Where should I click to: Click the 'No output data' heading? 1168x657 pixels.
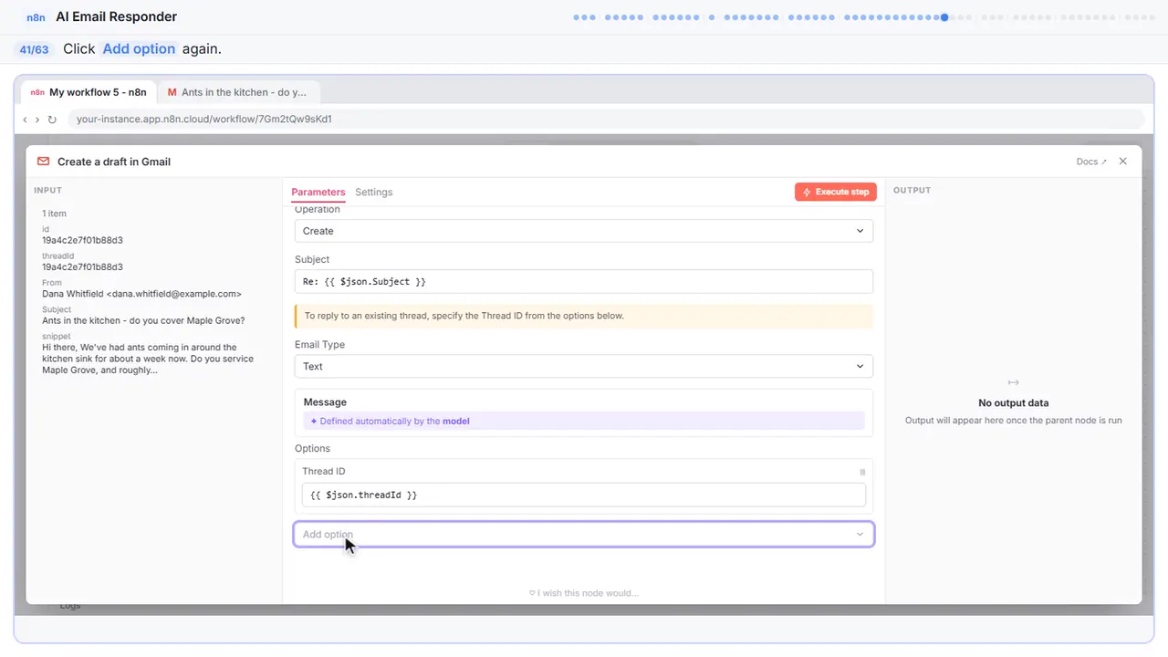click(x=1013, y=402)
